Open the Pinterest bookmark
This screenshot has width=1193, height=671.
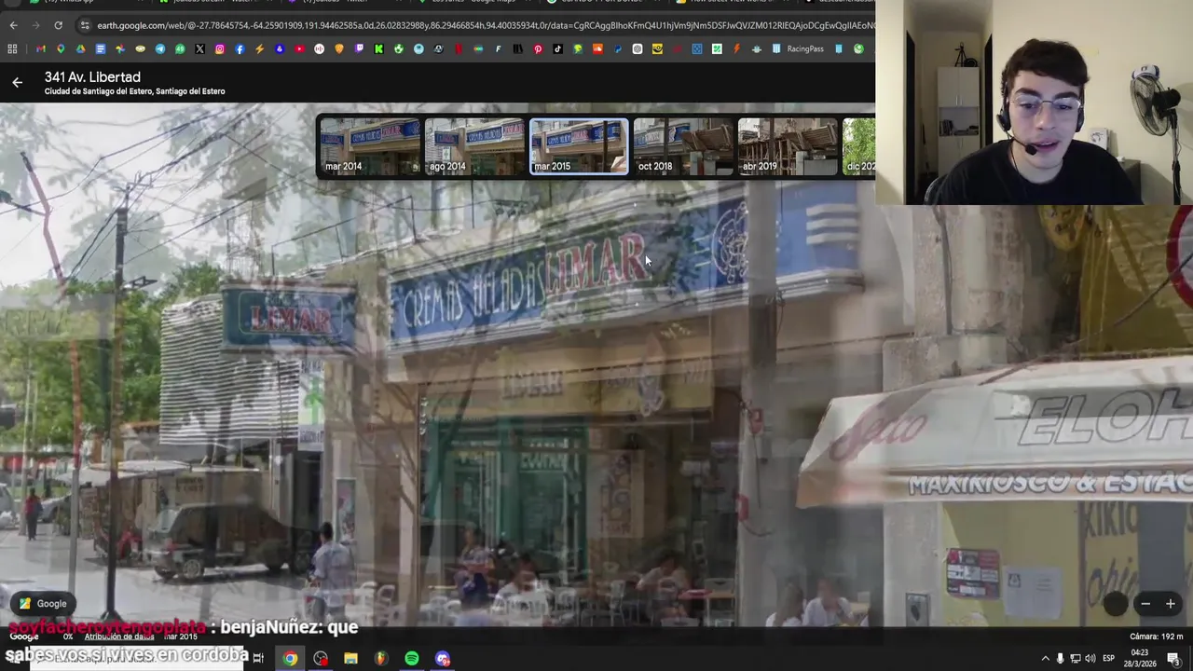538,48
